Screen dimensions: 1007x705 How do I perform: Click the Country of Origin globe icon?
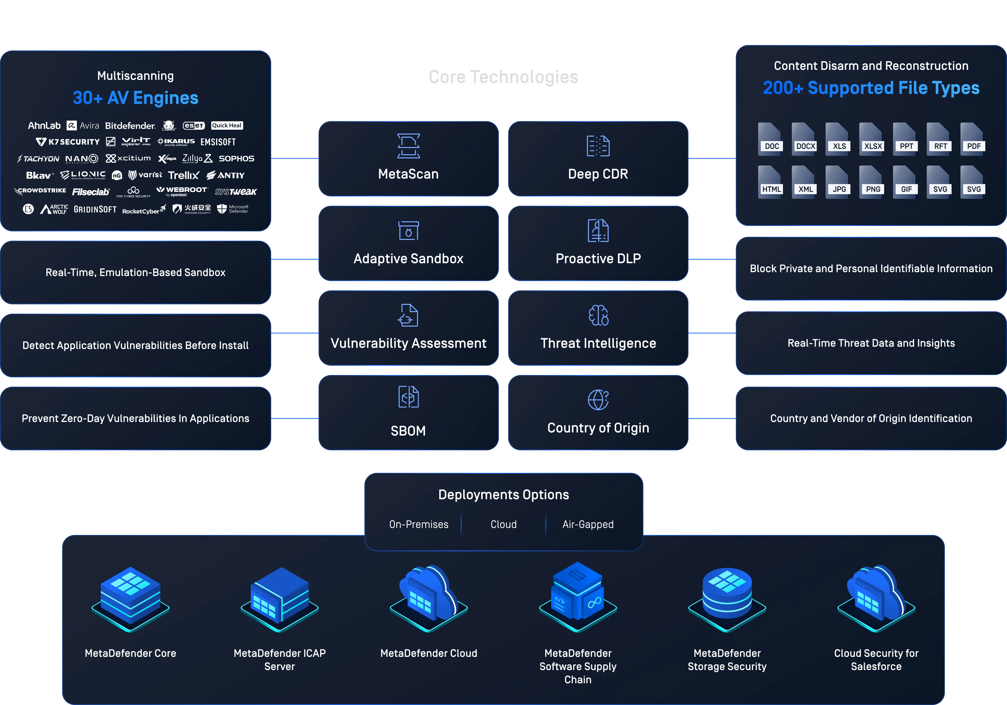click(598, 400)
